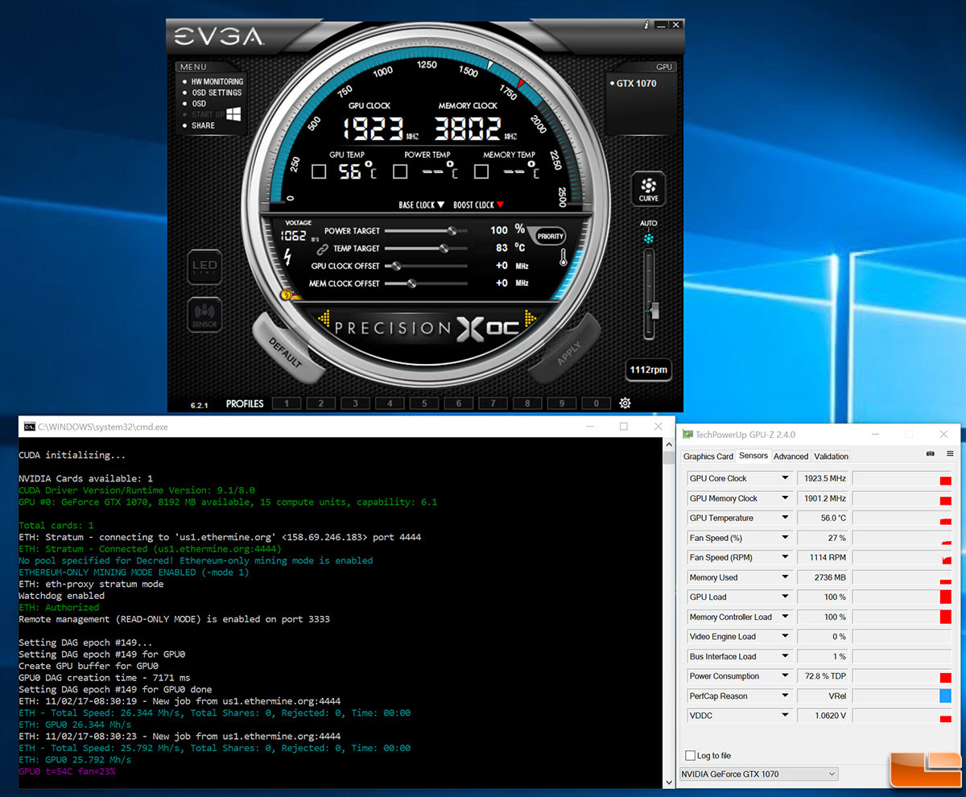Open the VDDC sensor dropdown

(785, 716)
